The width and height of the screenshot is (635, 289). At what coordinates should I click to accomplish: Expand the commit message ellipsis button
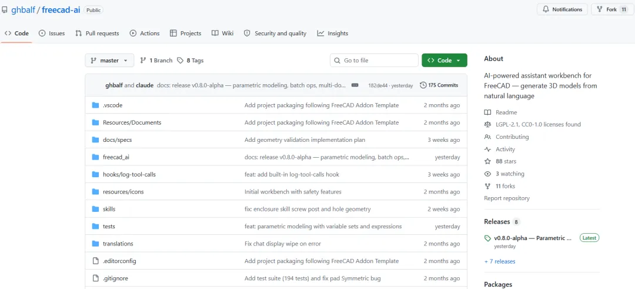point(355,85)
